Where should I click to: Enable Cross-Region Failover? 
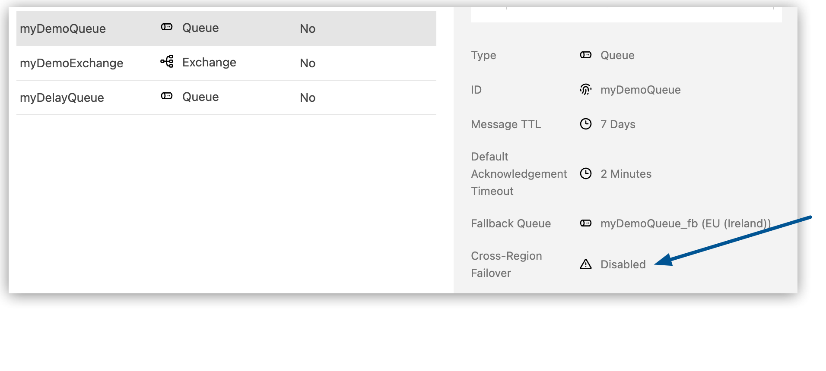click(623, 264)
